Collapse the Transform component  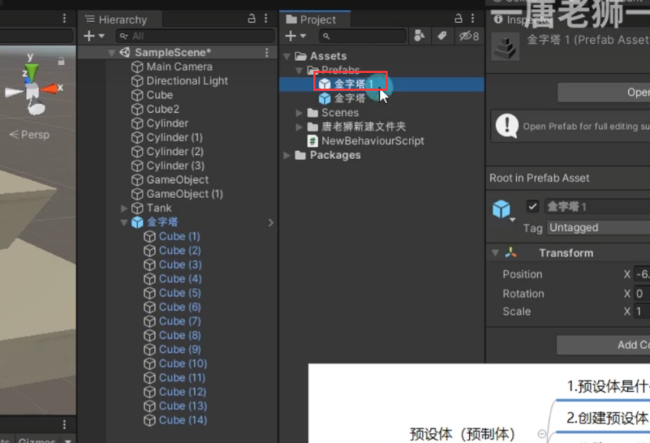(495, 252)
